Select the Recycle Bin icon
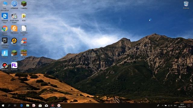 [186, 5]
